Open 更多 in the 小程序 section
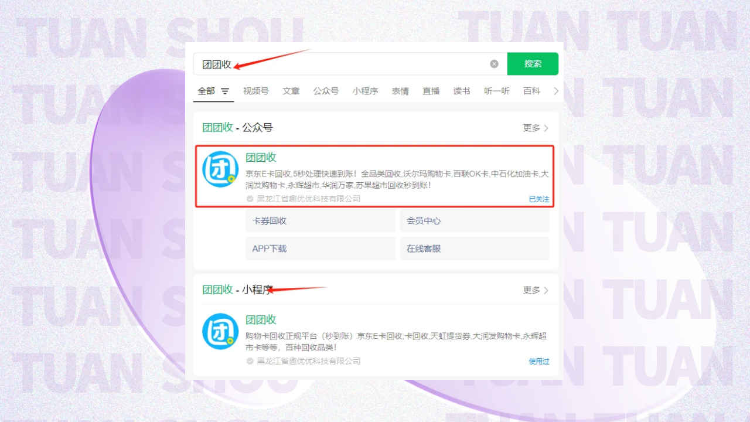750x422 pixels. (536, 290)
